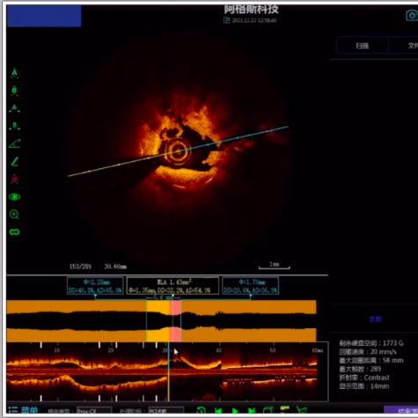Open the 菜单 menu at bottom left
This screenshot has width=418, height=418.
23,410
